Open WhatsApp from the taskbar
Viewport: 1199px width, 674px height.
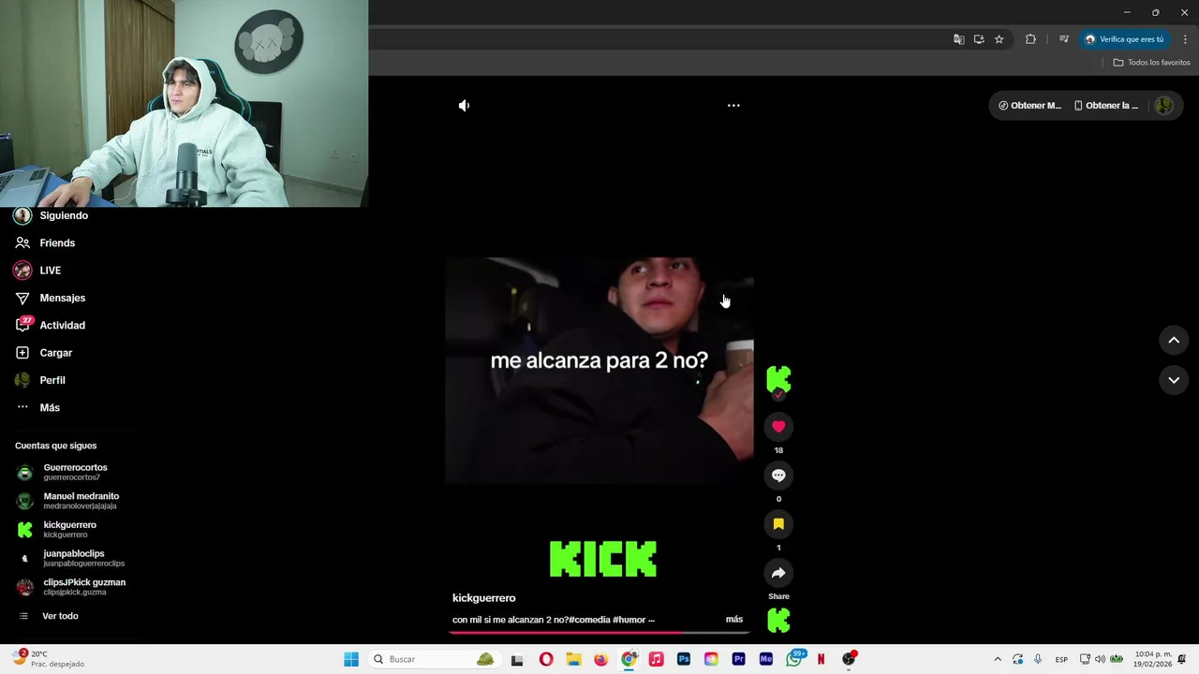coord(794,659)
